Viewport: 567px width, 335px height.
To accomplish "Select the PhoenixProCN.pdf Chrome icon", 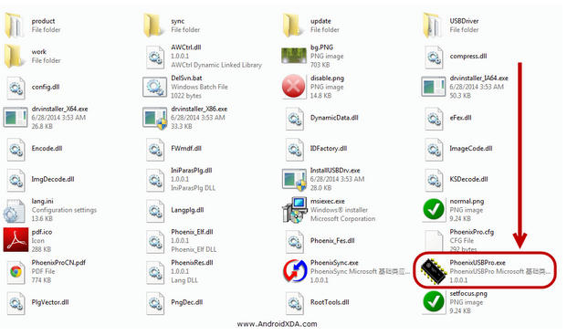I will 16,272.
